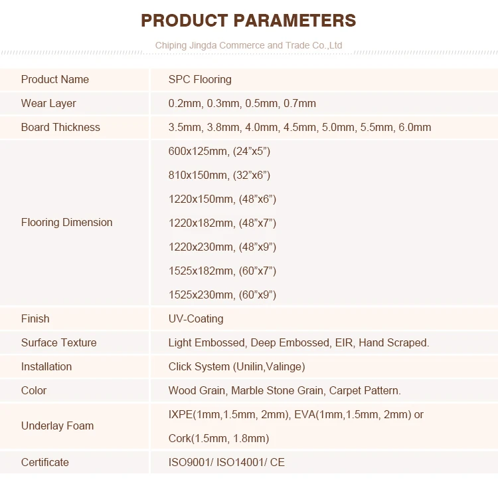
Task: Select the Underlay Foam label
Action: click(57, 426)
